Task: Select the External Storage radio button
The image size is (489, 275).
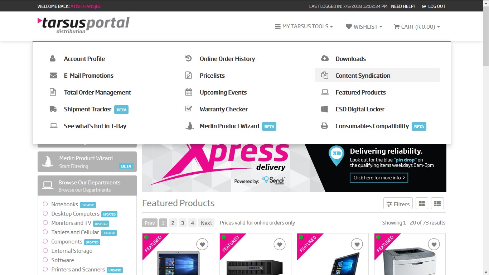Action: pos(45,251)
